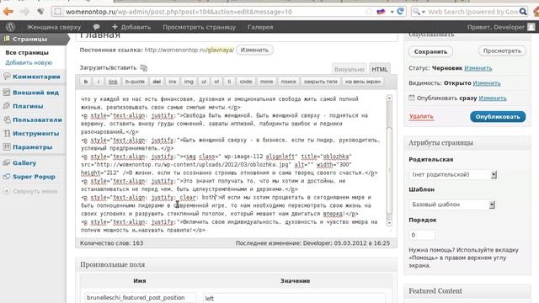Open the comments bubble in admin bar

[97, 27]
